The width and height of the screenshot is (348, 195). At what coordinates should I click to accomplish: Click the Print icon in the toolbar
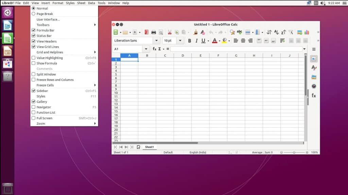pyautogui.click(x=154, y=32)
